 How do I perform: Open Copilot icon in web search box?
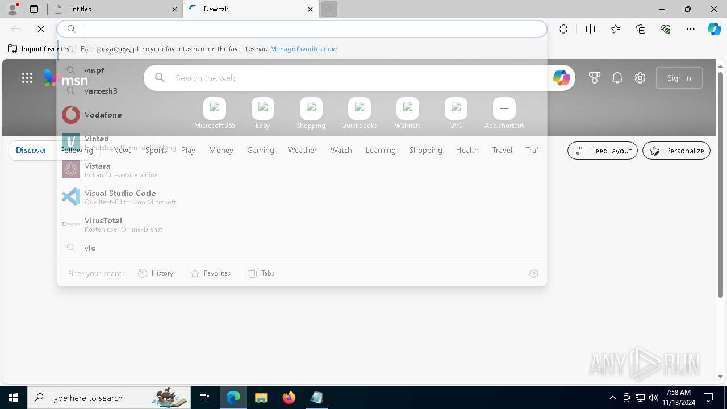pos(561,78)
